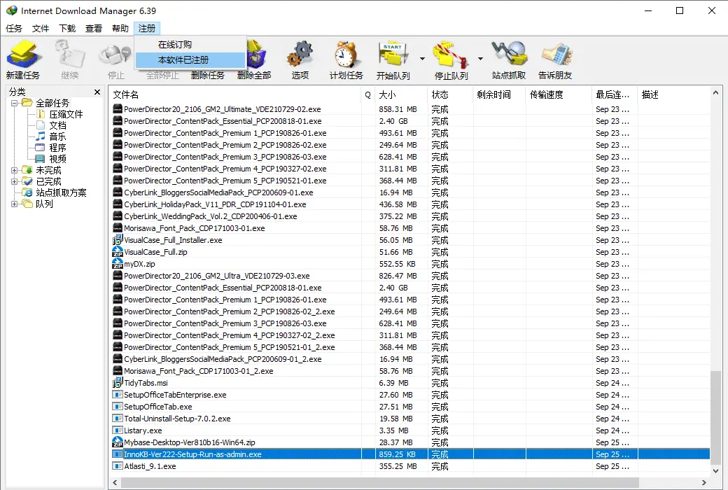Open the 查看 menu
The width and height of the screenshot is (728, 490).
(94, 28)
